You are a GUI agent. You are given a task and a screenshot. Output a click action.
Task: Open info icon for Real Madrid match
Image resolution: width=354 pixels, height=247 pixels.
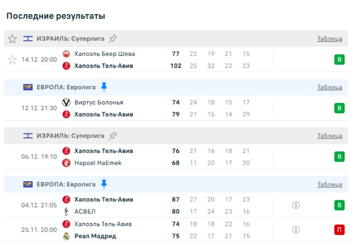click(x=295, y=230)
